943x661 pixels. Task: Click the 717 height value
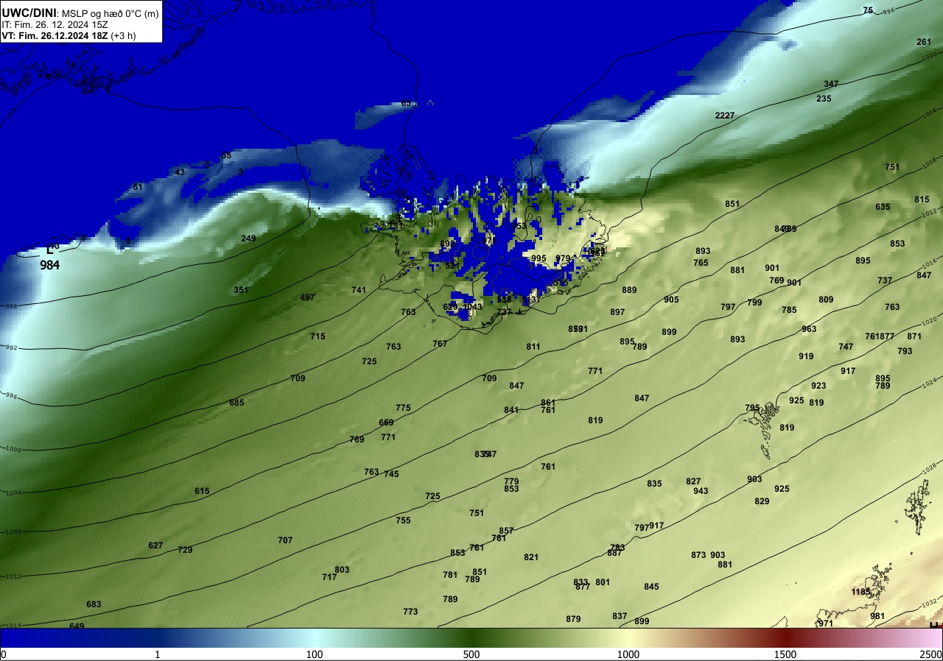(329, 577)
